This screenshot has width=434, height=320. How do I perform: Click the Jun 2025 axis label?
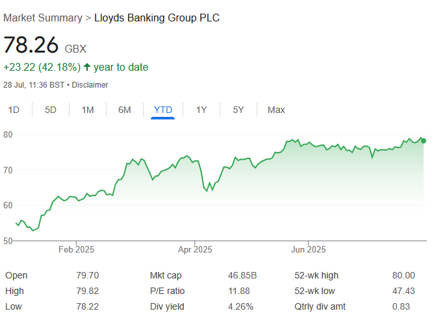click(x=308, y=249)
